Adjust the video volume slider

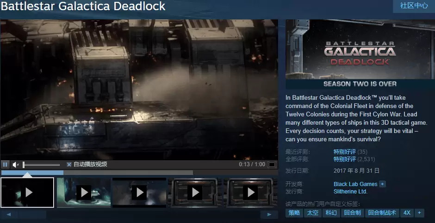41,165
